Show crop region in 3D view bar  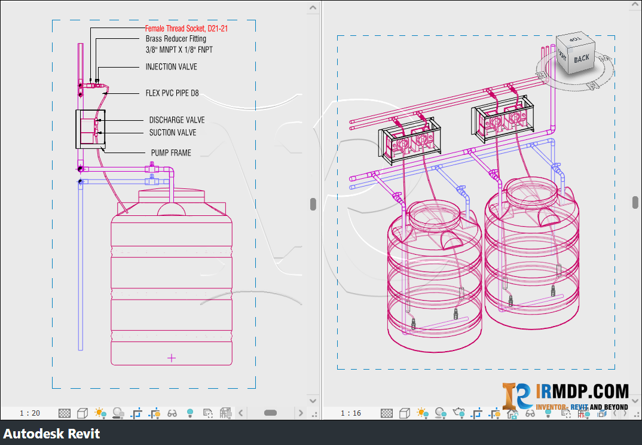click(x=494, y=413)
